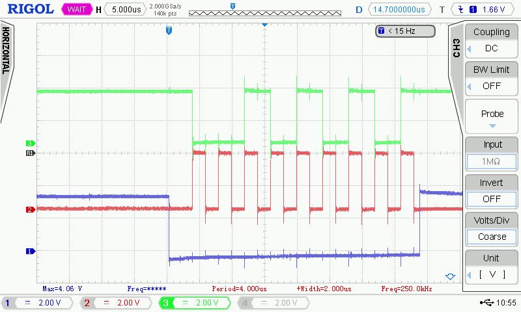
Task: Select the red channel 2 ground marker
Action: pyautogui.click(x=30, y=209)
